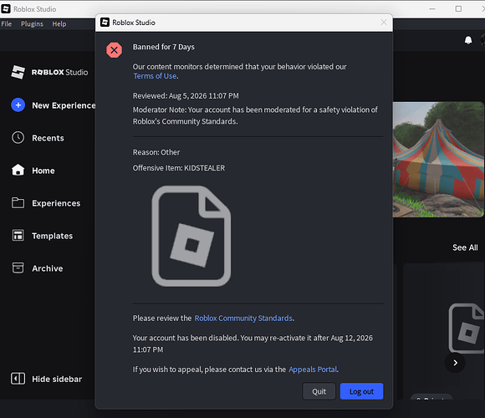
Task: Select Templates in the sidebar
Action: click(x=53, y=236)
